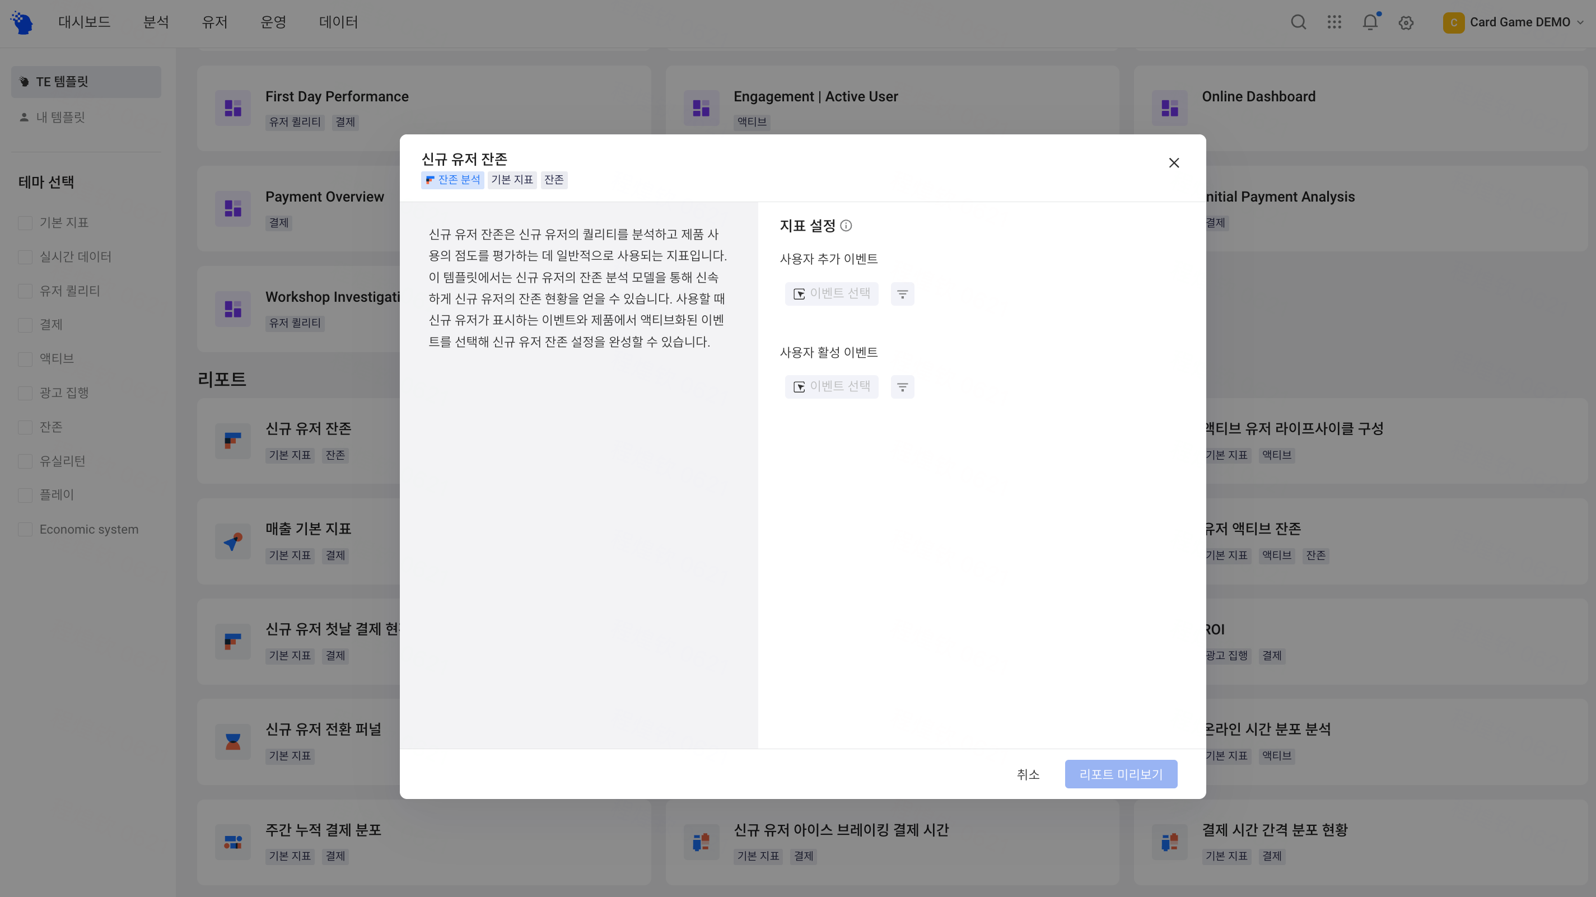1596x897 pixels.
Task: Click the 지표 설정 heading text
Action: tap(808, 226)
